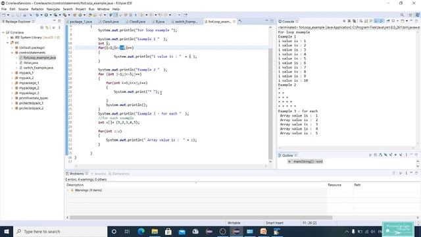
Task: Click the External Tools run icon
Action: (x=64, y=15)
